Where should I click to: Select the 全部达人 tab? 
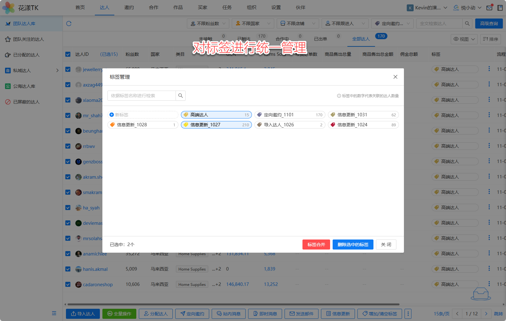pyautogui.click(x=361, y=39)
